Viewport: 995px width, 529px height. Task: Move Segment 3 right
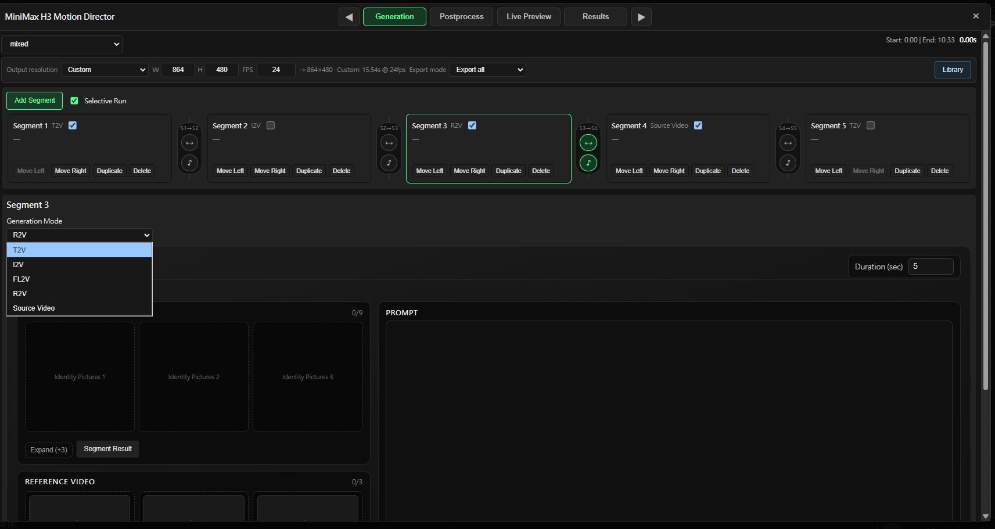pos(469,171)
